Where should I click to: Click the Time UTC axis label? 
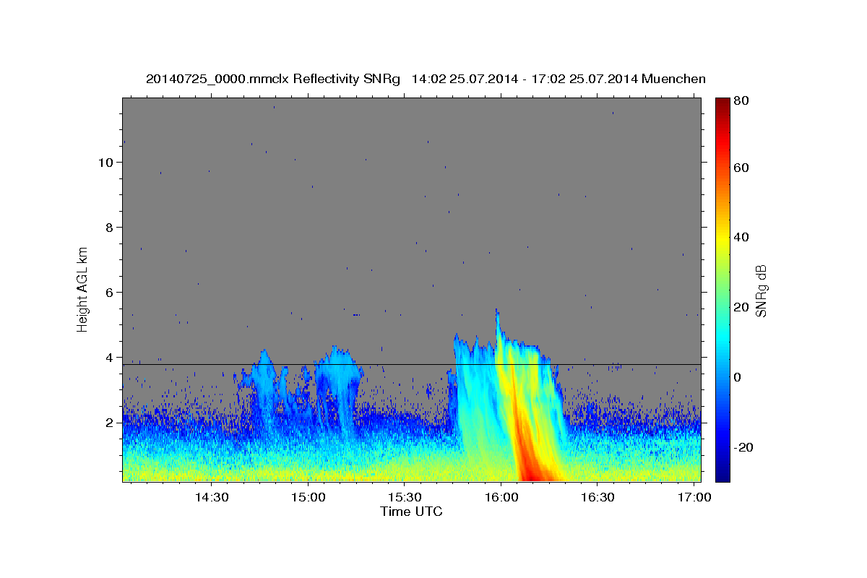click(x=411, y=512)
